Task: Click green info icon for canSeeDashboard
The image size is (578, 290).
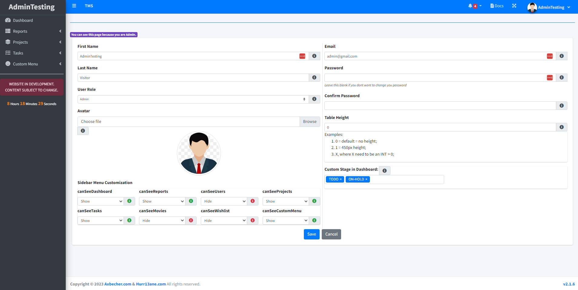Action: (129, 201)
